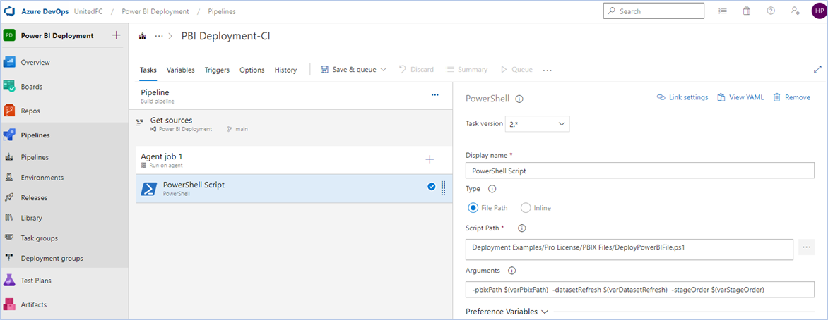Switch to the Variables tab
The image size is (828, 320).
click(181, 70)
